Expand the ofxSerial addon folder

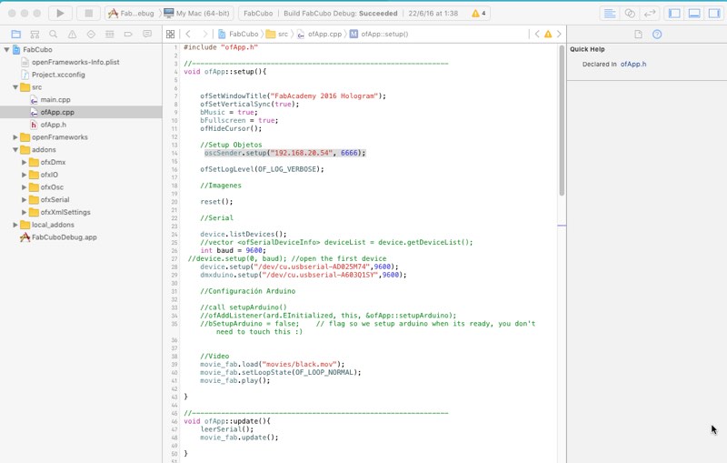[25, 199]
